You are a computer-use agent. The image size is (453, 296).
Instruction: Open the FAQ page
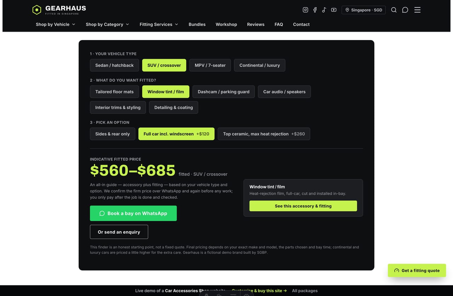tap(279, 24)
